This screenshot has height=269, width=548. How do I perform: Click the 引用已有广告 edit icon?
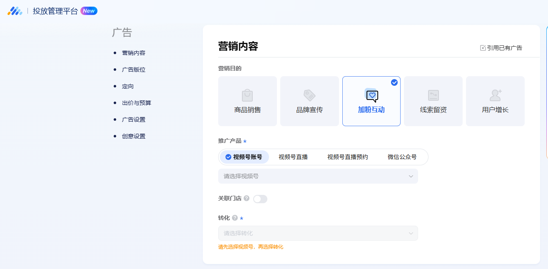pos(483,48)
